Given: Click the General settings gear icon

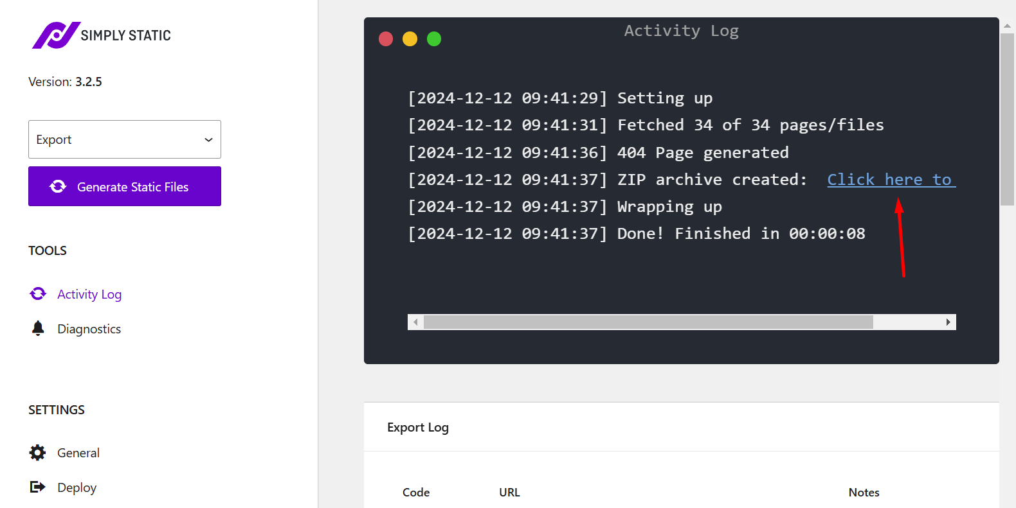Looking at the screenshot, I should coord(38,453).
